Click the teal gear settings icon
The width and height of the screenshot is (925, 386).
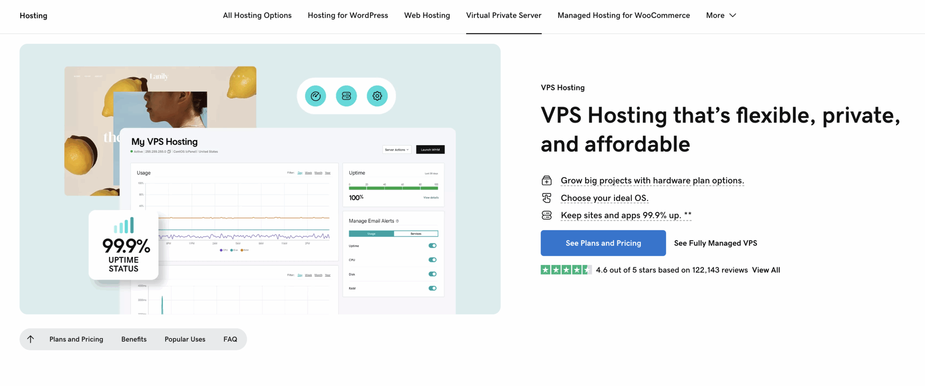coord(377,96)
